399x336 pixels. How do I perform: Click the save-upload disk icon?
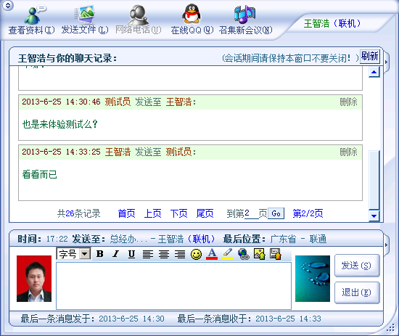point(275,254)
